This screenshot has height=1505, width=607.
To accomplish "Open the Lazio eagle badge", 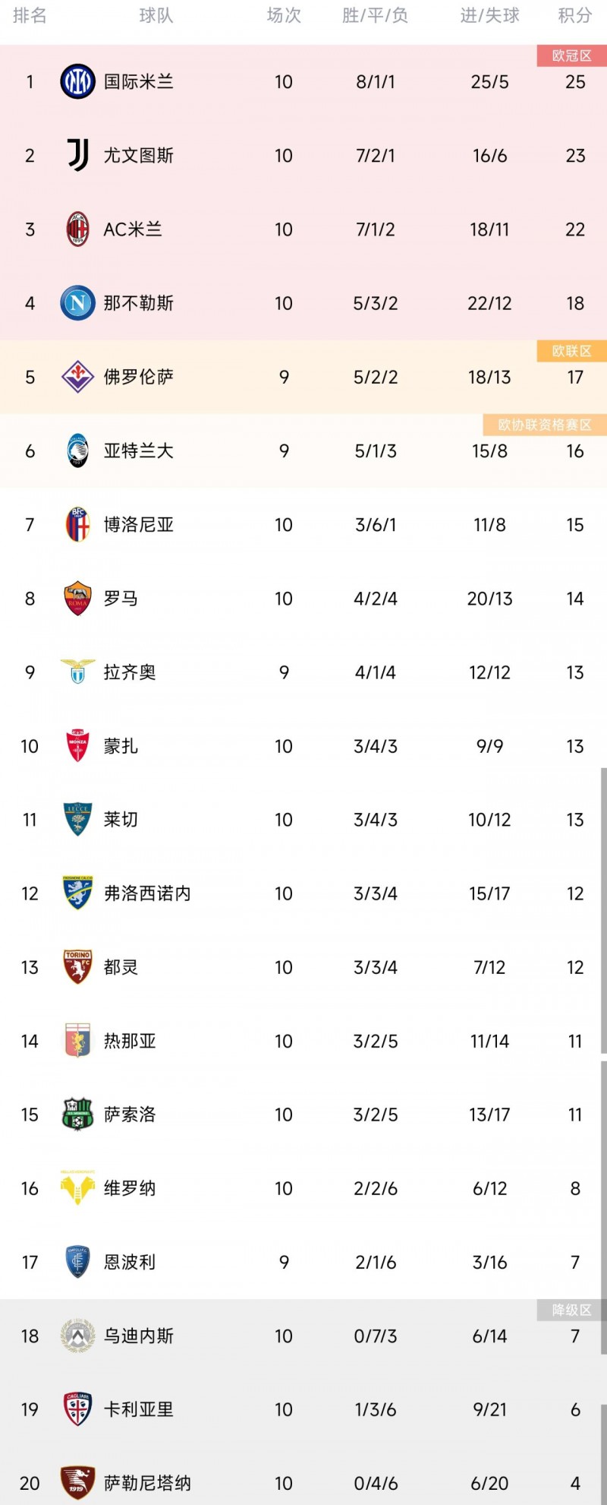I will [x=77, y=671].
